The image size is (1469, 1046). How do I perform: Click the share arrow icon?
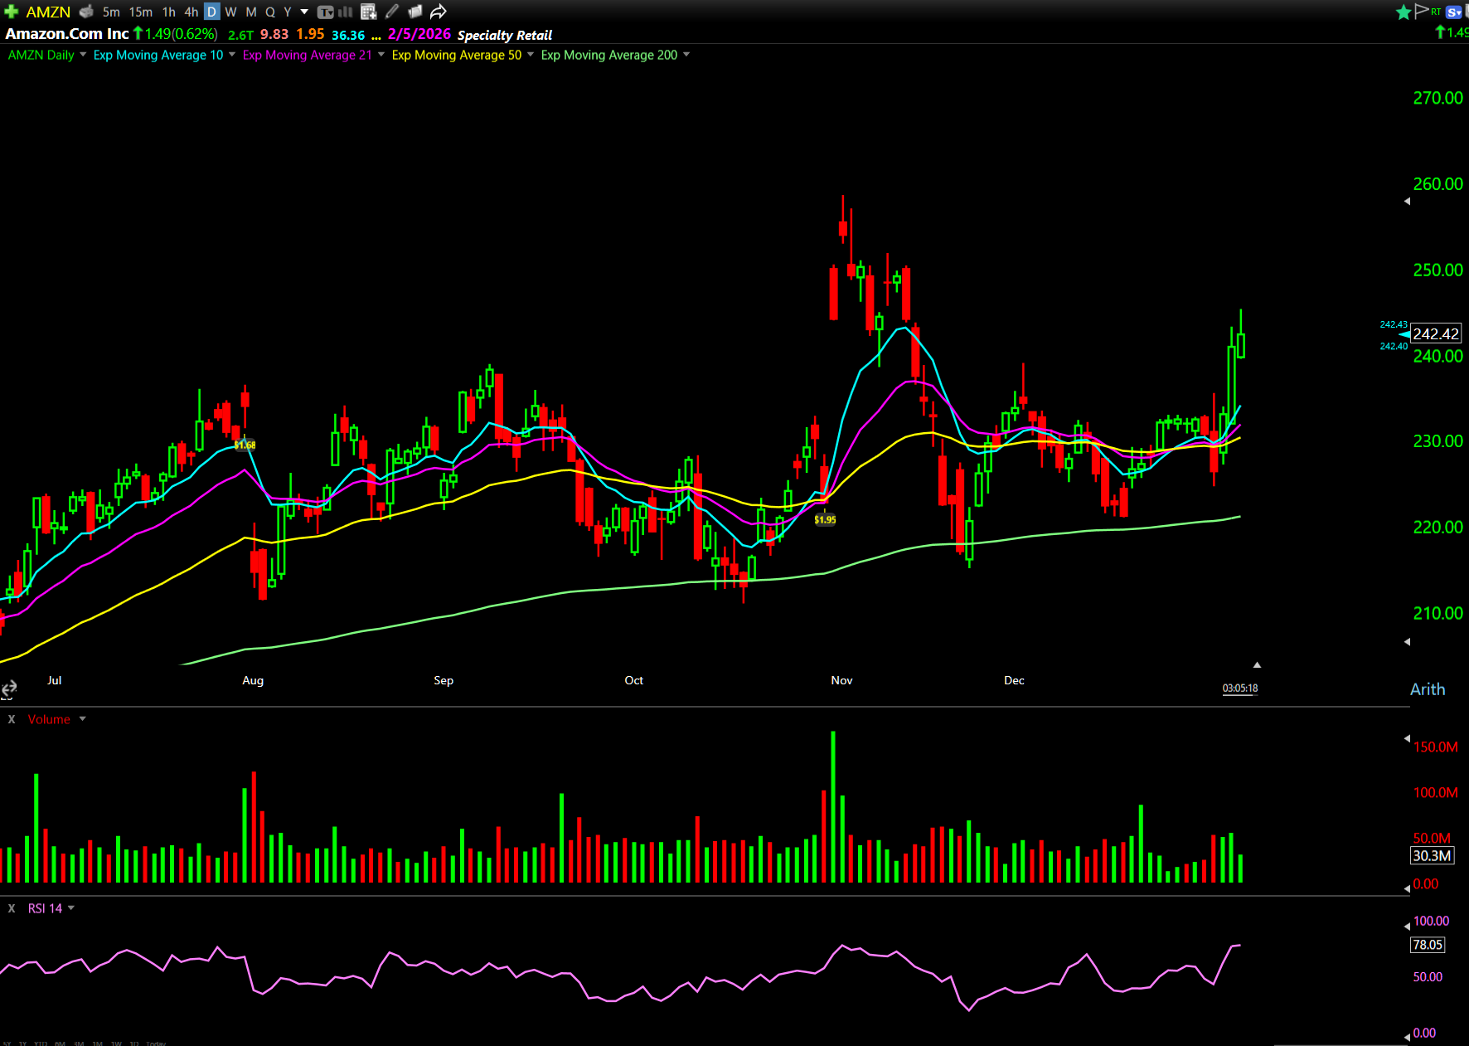[439, 12]
